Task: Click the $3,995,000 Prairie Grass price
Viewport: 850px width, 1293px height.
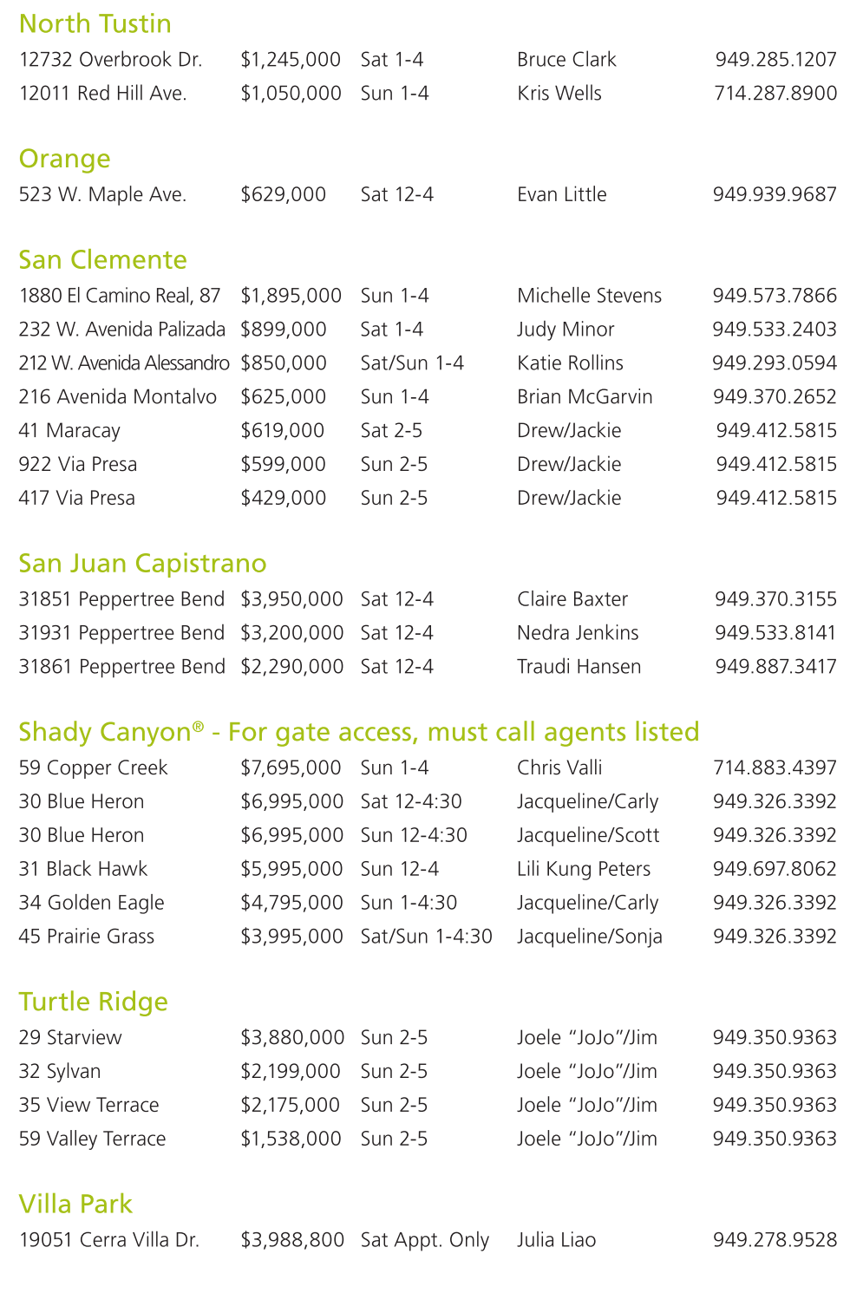Action: click(292, 937)
